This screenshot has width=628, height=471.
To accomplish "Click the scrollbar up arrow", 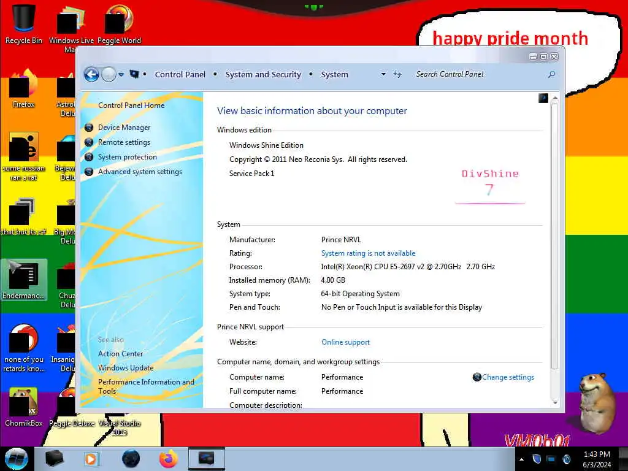I will (x=554, y=98).
